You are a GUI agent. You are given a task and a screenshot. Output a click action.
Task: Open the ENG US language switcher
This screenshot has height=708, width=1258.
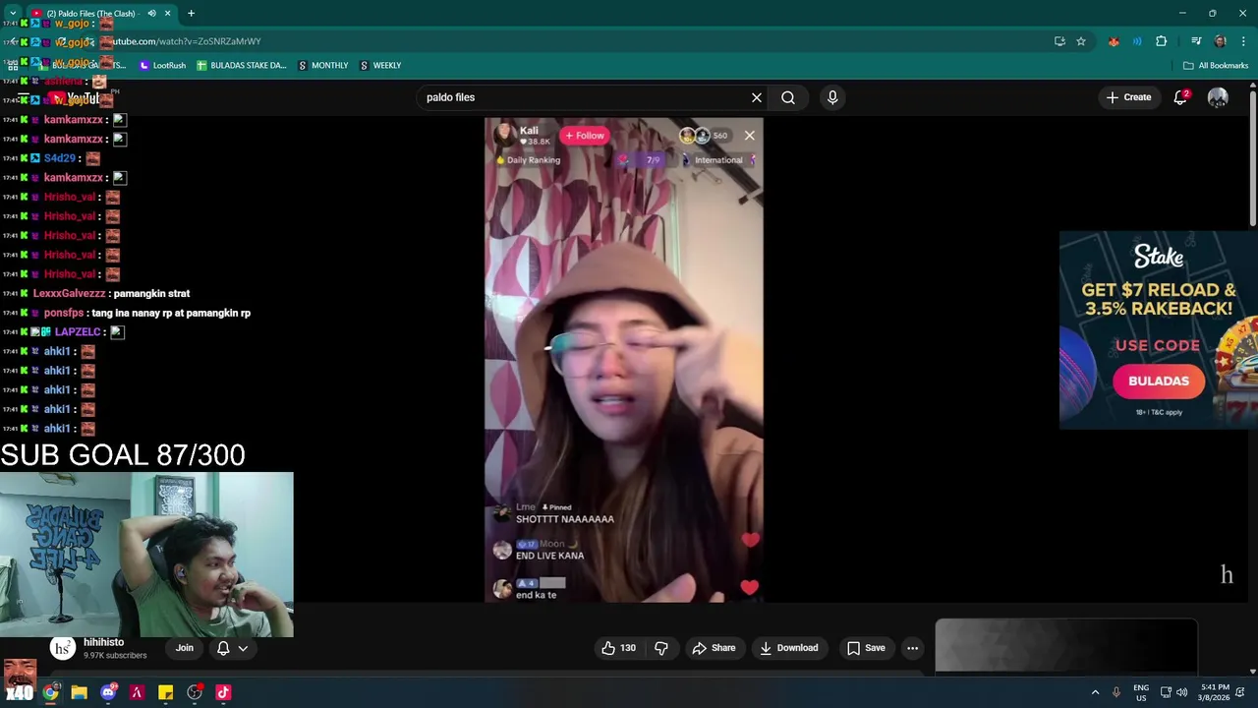1141,692
